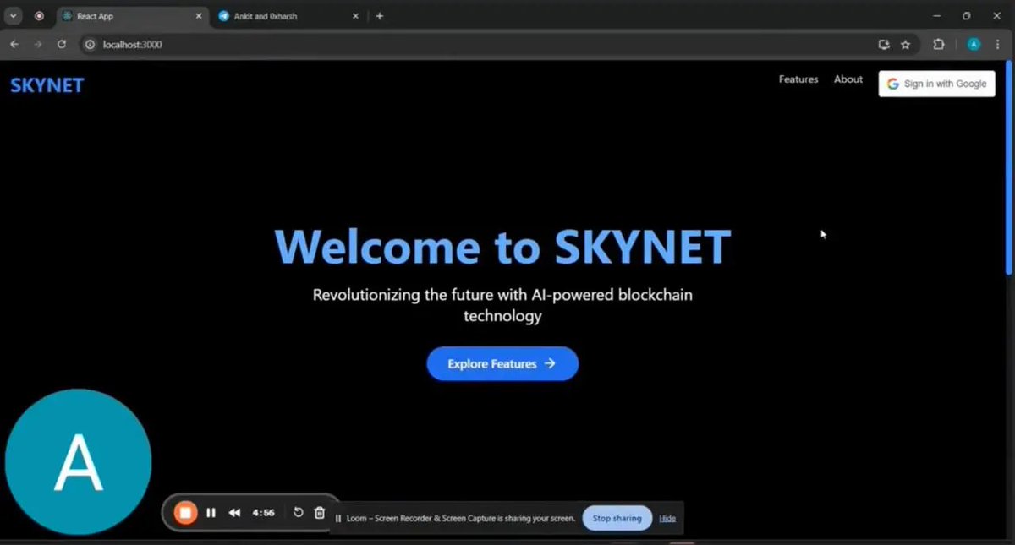The image size is (1015, 545).
Task: Delete the Loom recording with the trash icon
Action: click(x=320, y=512)
